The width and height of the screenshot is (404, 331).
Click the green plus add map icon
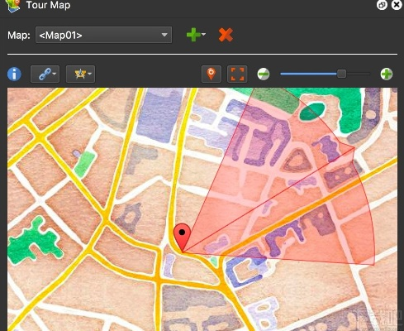click(x=193, y=35)
